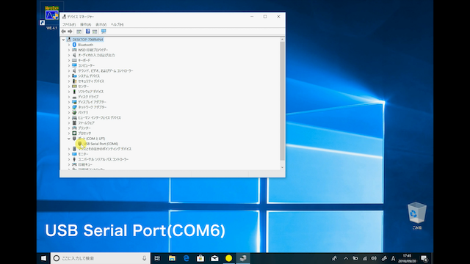This screenshot has height=264, width=470.
Task: Collapse the ポート (COM と LPT) category
Action: coord(69,139)
